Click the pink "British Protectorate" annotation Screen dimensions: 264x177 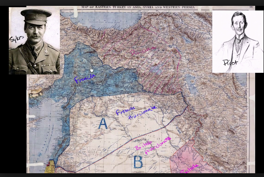click(x=153, y=145)
